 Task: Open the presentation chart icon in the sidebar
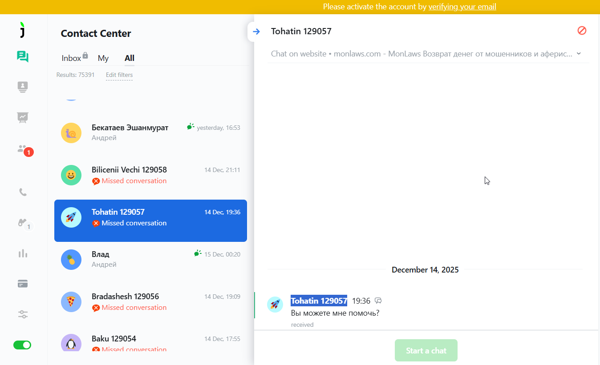(23, 117)
